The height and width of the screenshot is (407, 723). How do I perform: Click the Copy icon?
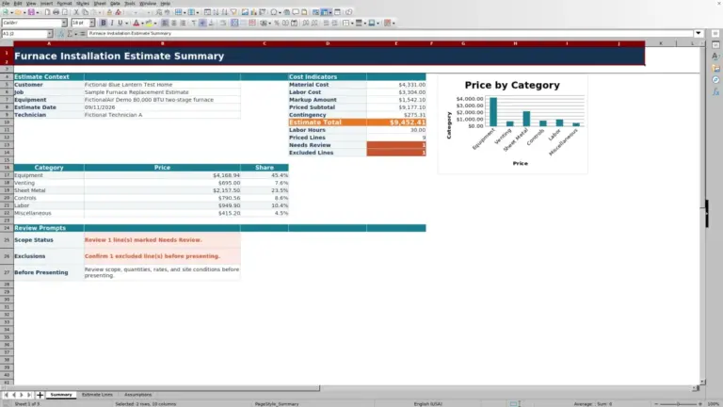click(86, 12)
